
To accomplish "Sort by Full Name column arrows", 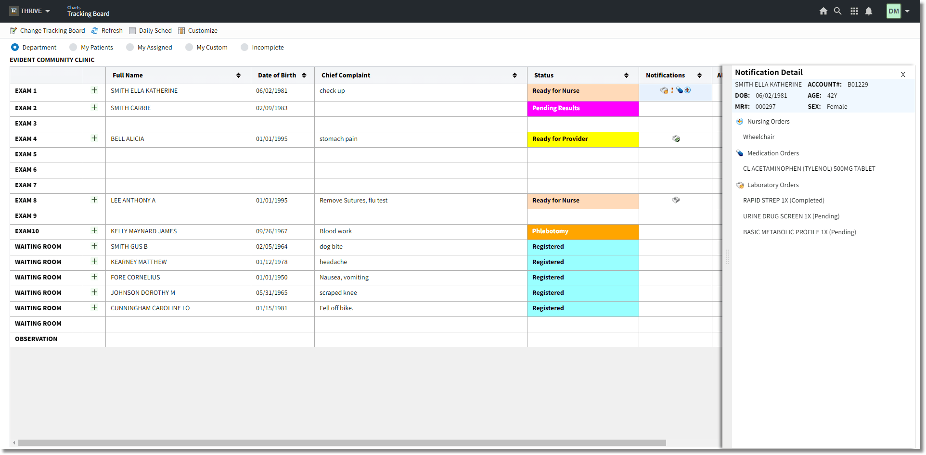I will 238,76.
